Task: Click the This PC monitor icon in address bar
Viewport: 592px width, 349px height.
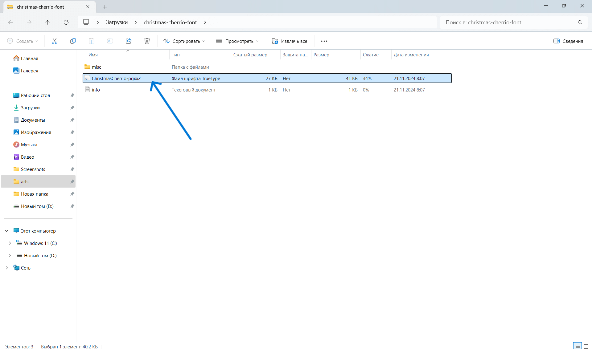Action: pyautogui.click(x=86, y=22)
